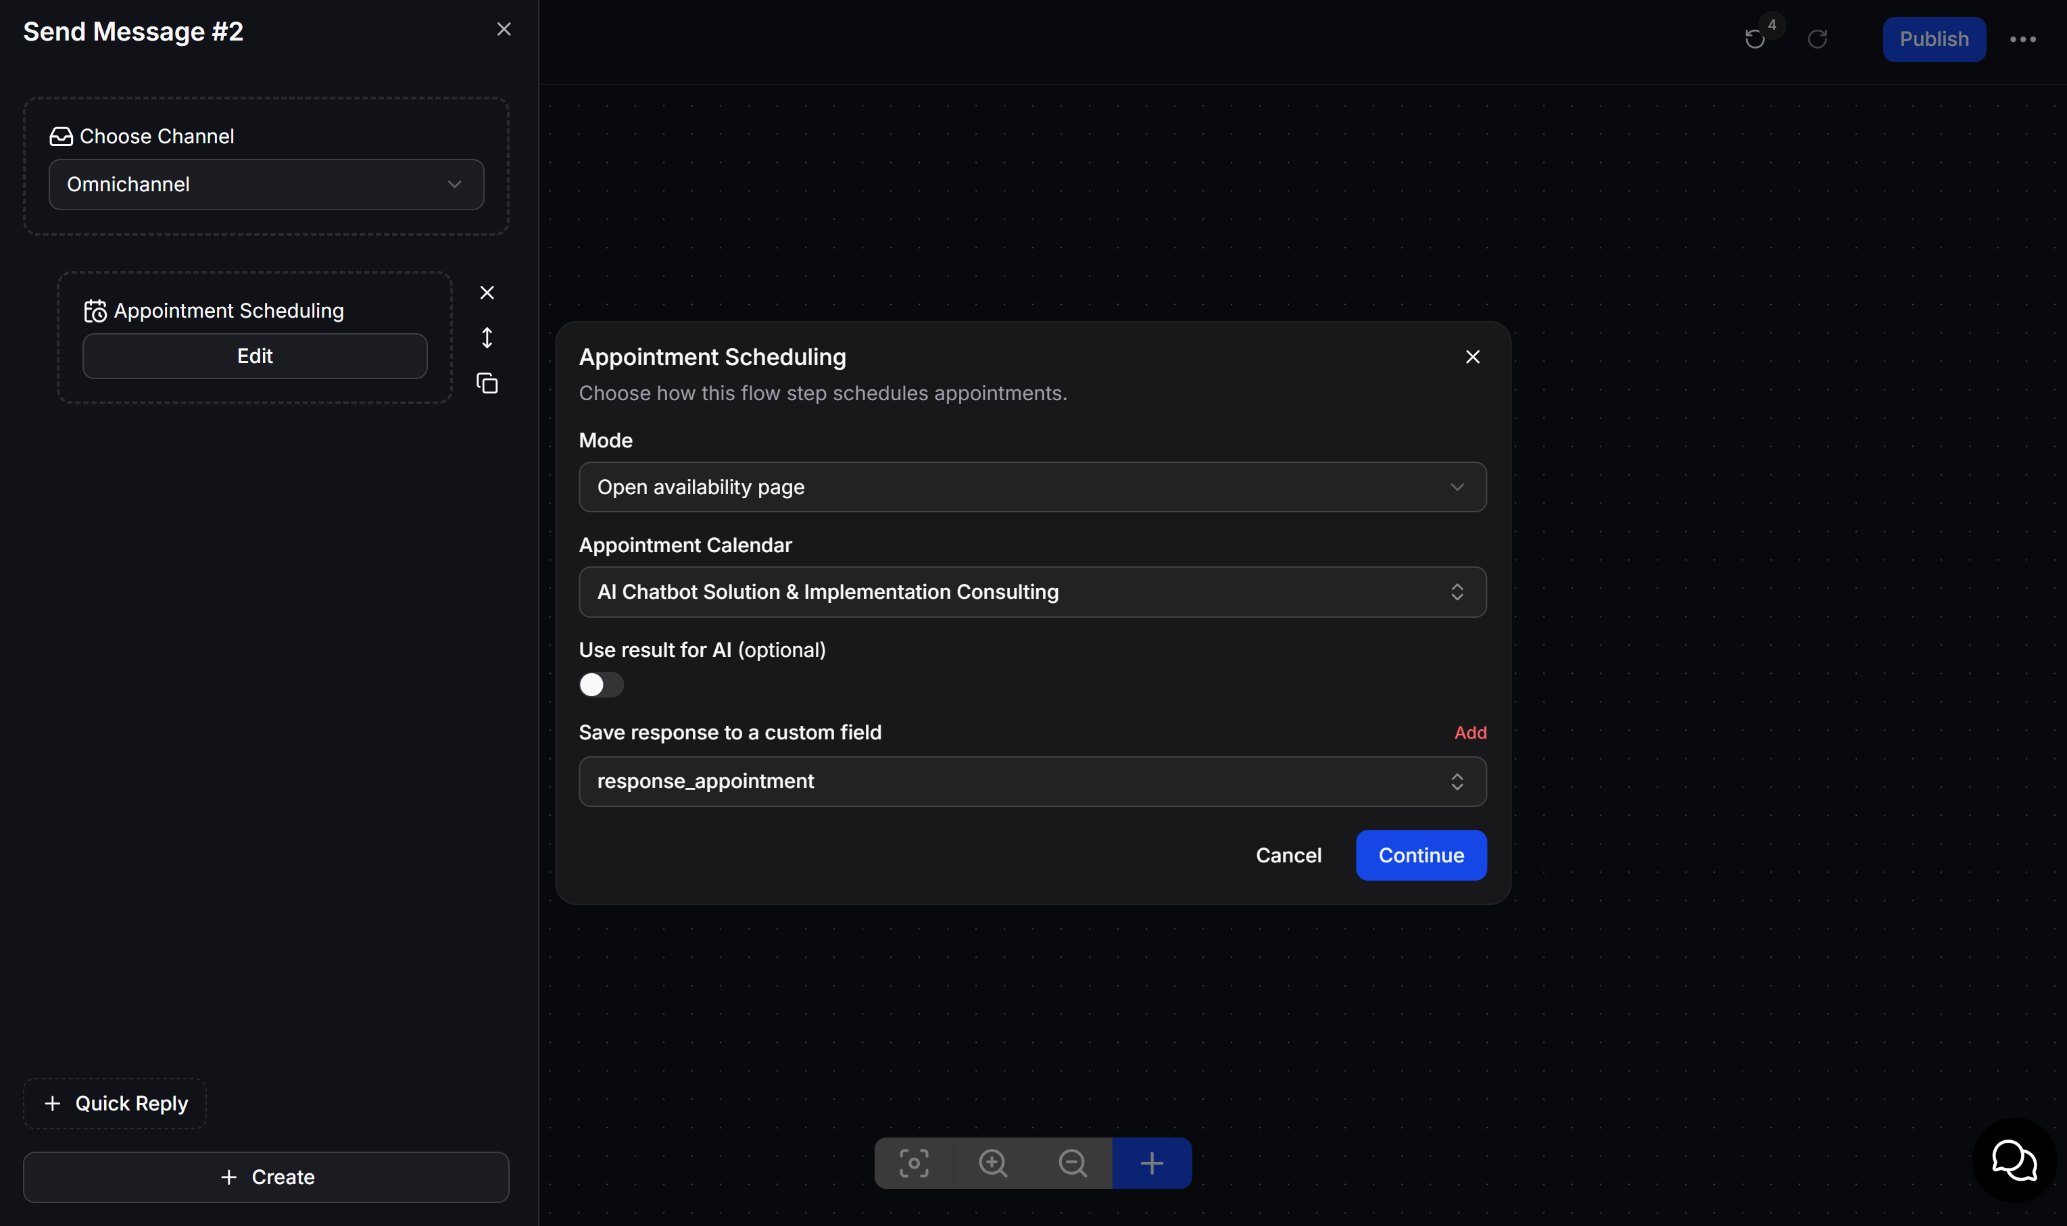Click the inbox icon beside Choose Channel
2067x1226 pixels.
coord(61,137)
